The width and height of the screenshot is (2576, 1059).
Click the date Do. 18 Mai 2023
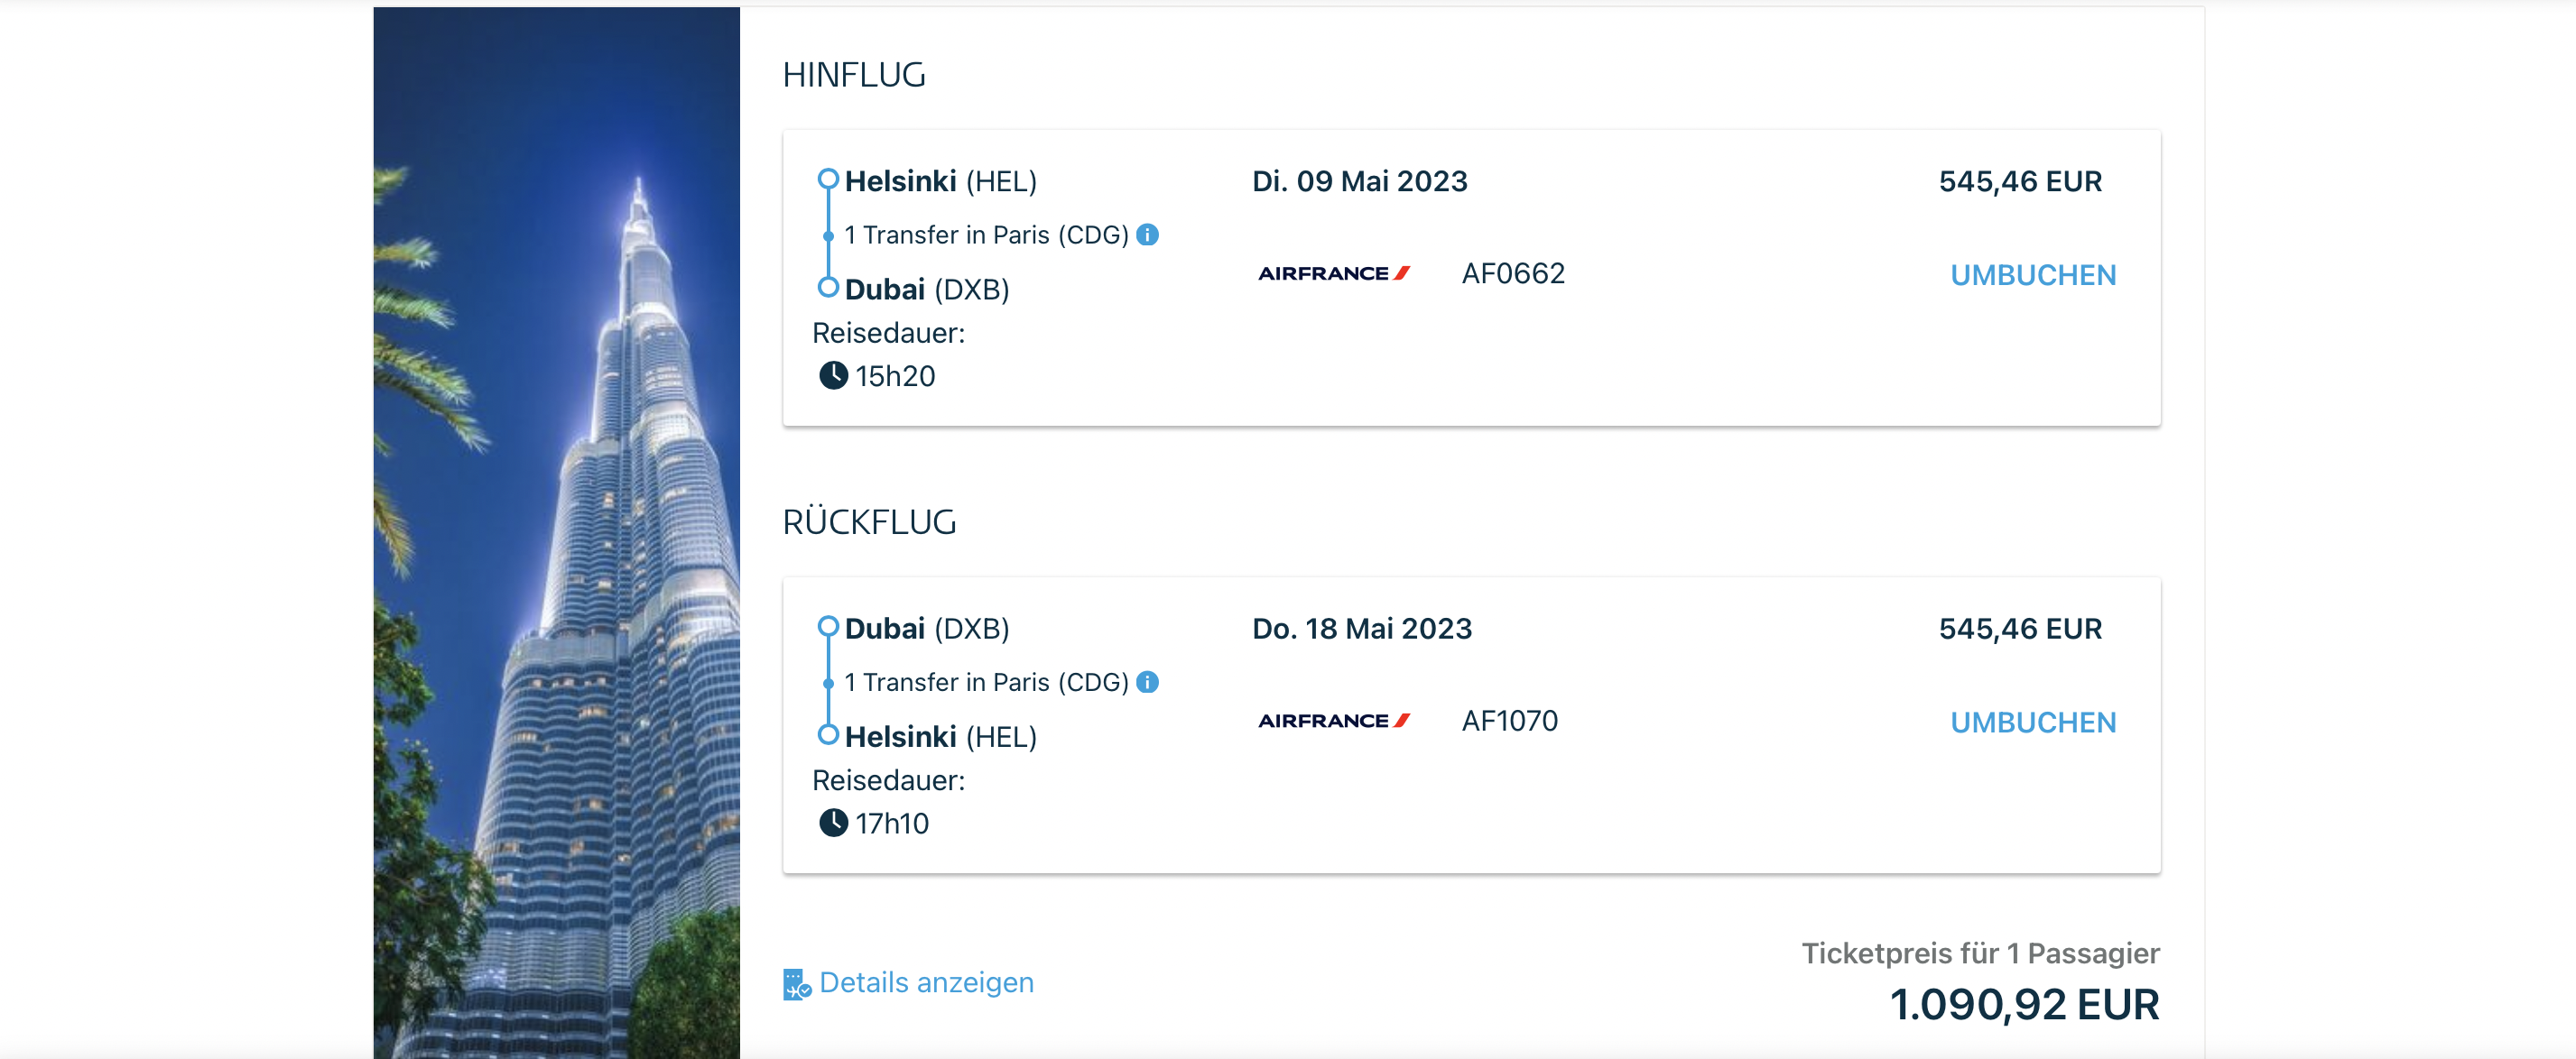tap(1362, 630)
